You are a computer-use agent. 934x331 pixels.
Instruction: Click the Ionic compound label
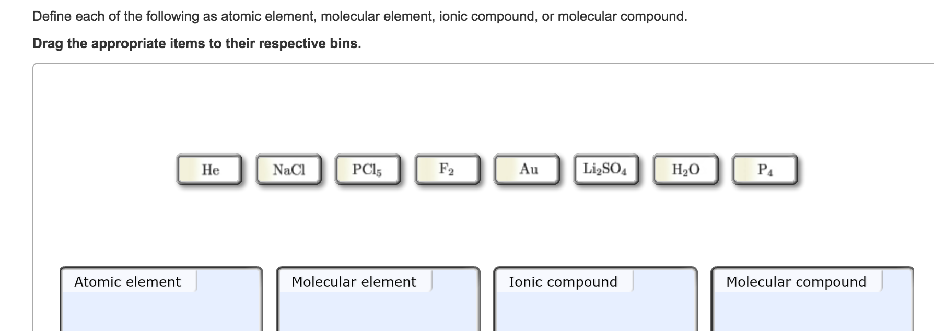coord(563,282)
